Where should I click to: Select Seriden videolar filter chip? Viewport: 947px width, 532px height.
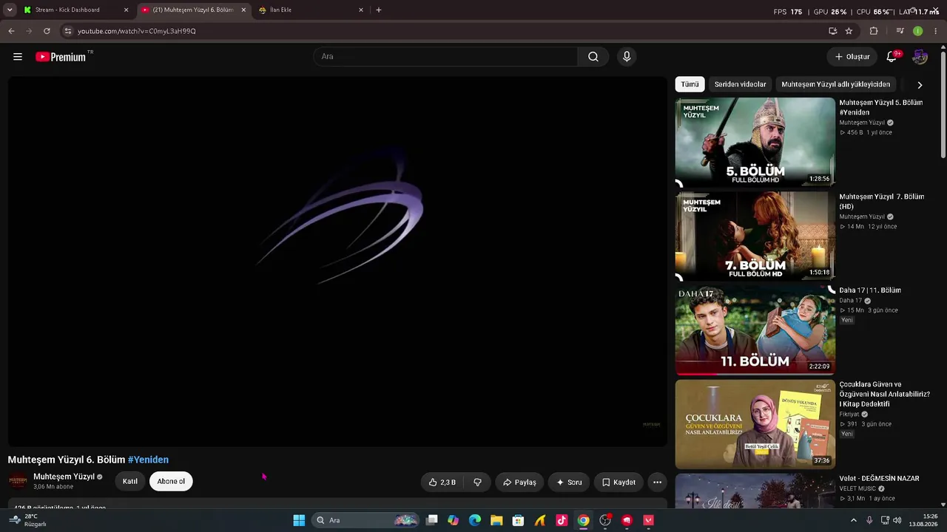pos(740,84)
